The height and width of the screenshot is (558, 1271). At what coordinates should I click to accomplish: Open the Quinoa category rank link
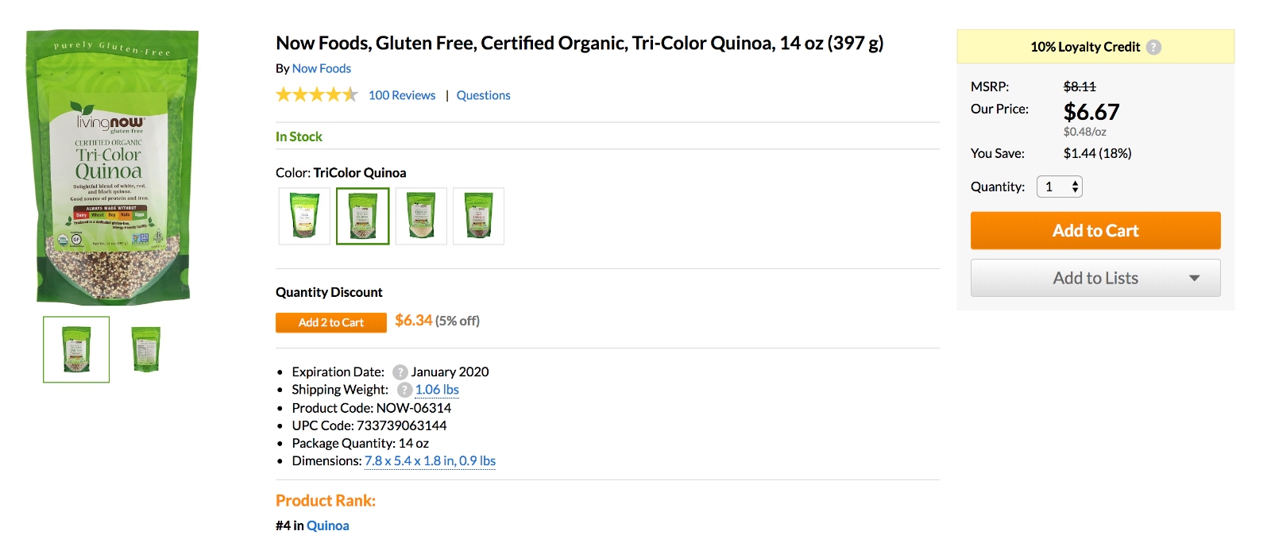point(328,525)
